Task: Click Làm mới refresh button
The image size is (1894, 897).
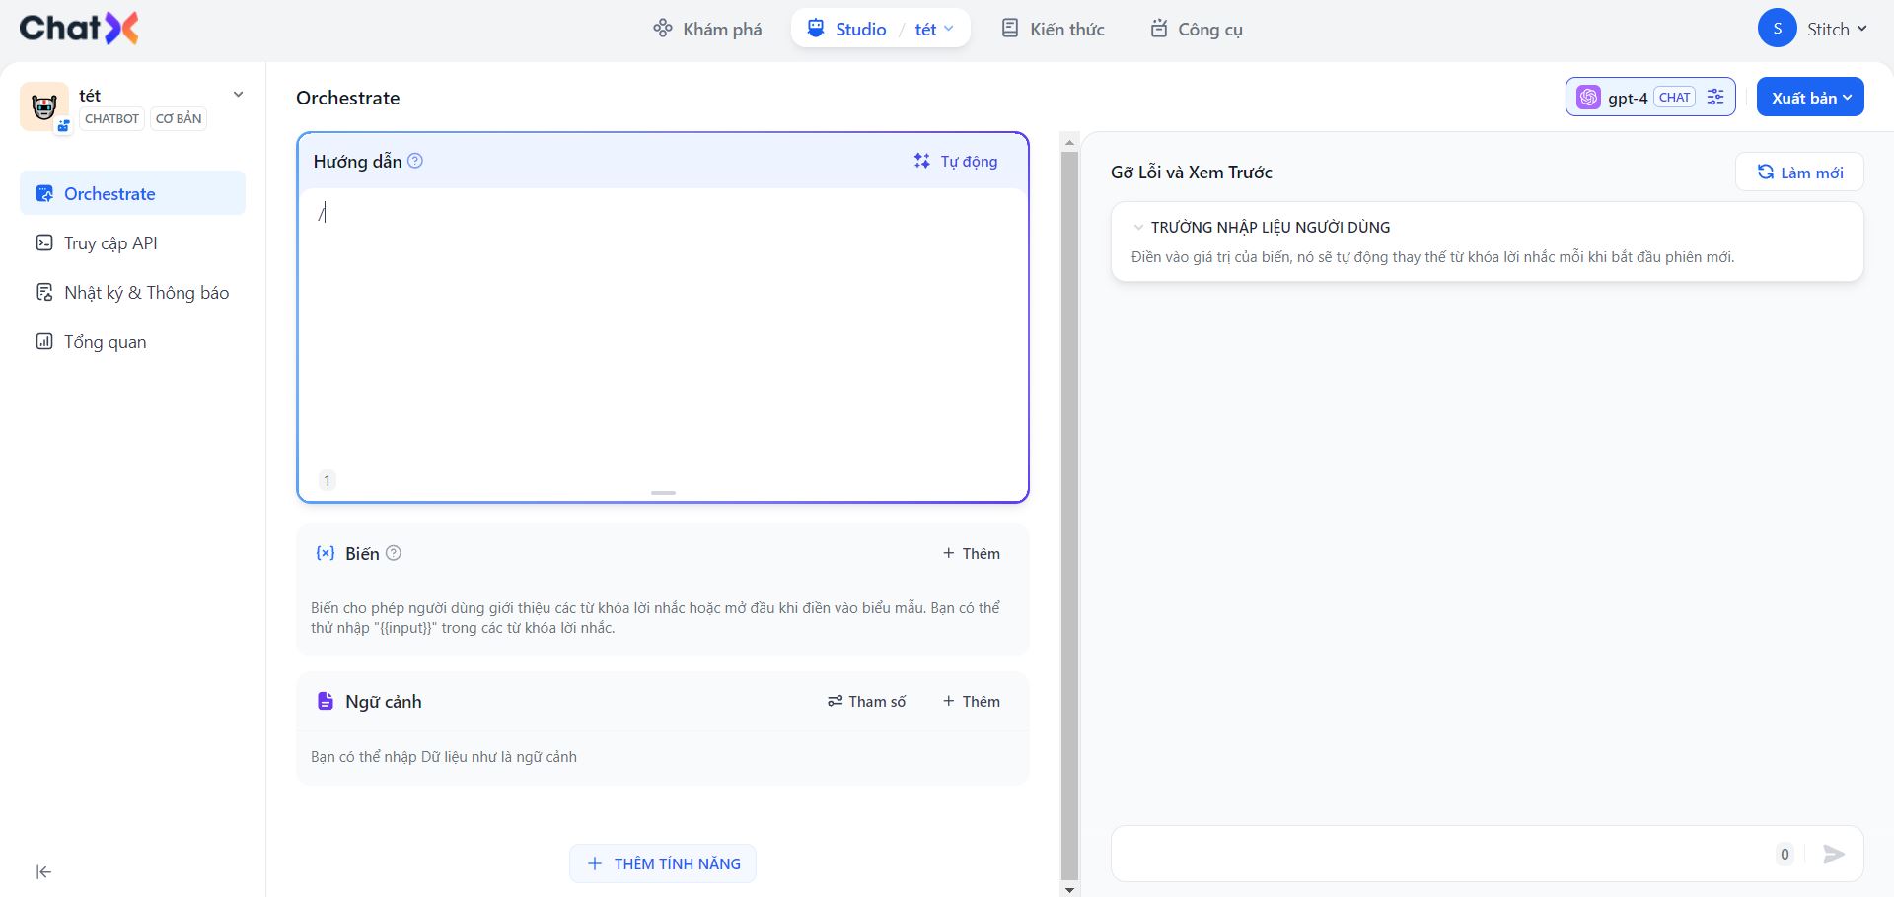Action: click(x=1799, y=172)
